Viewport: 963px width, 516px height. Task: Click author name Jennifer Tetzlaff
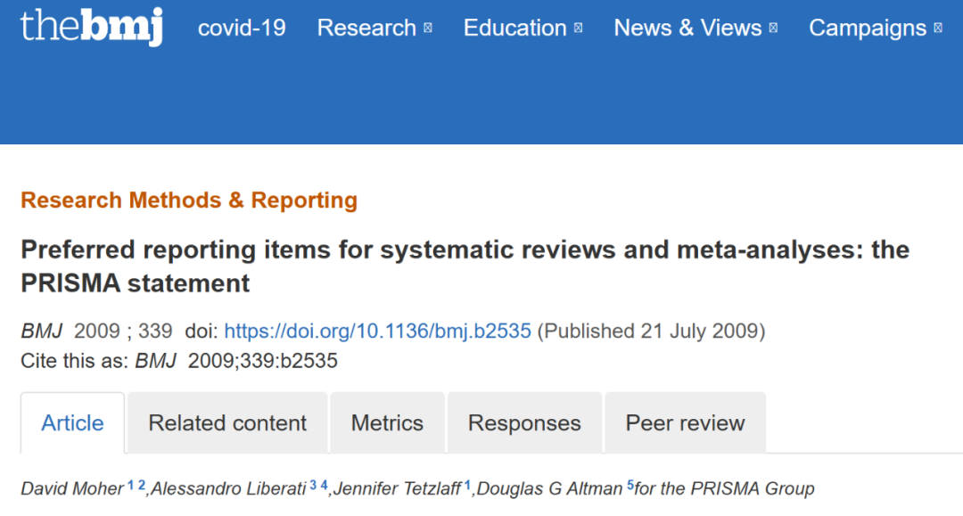coord(398,488)
